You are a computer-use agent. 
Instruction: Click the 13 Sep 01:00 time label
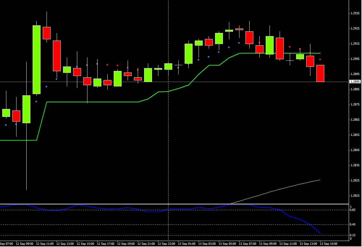tap(187, 244)
